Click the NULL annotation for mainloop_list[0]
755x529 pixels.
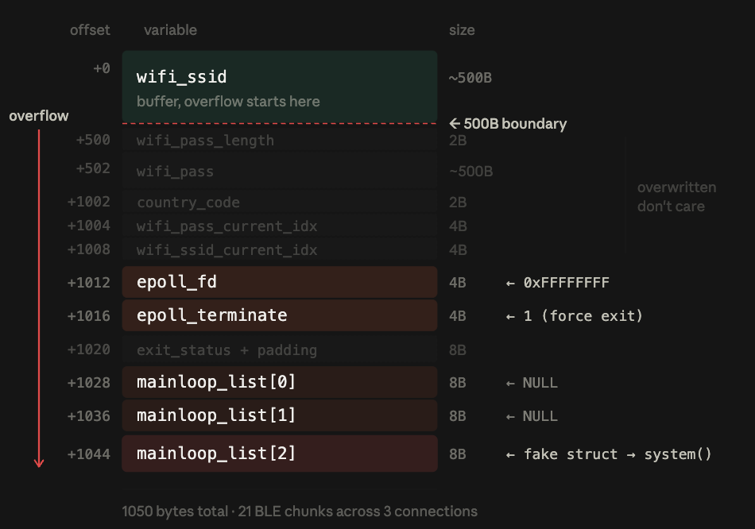coord(532,383)
